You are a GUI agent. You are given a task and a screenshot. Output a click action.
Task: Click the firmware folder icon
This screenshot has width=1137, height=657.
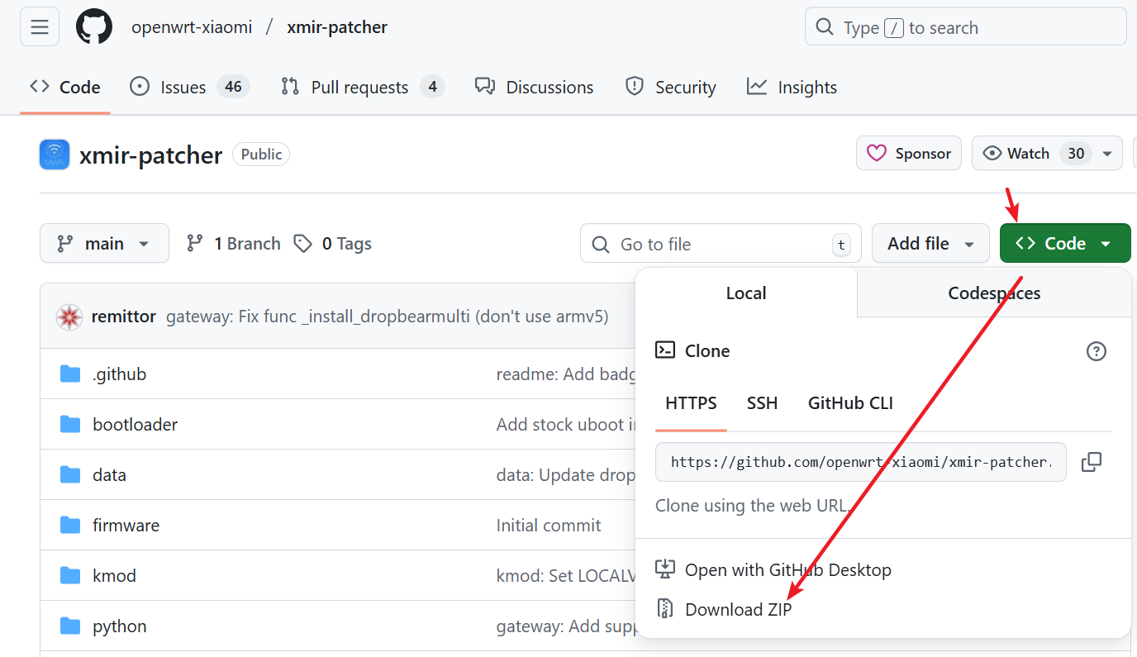point(70,526)
